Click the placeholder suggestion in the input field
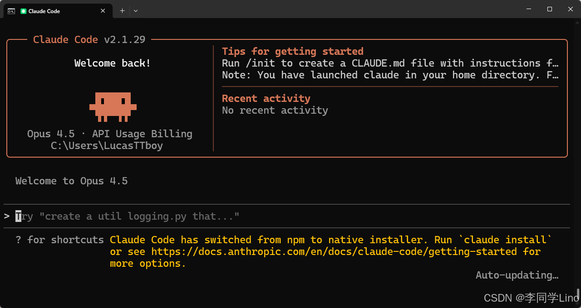 point(127,216)
